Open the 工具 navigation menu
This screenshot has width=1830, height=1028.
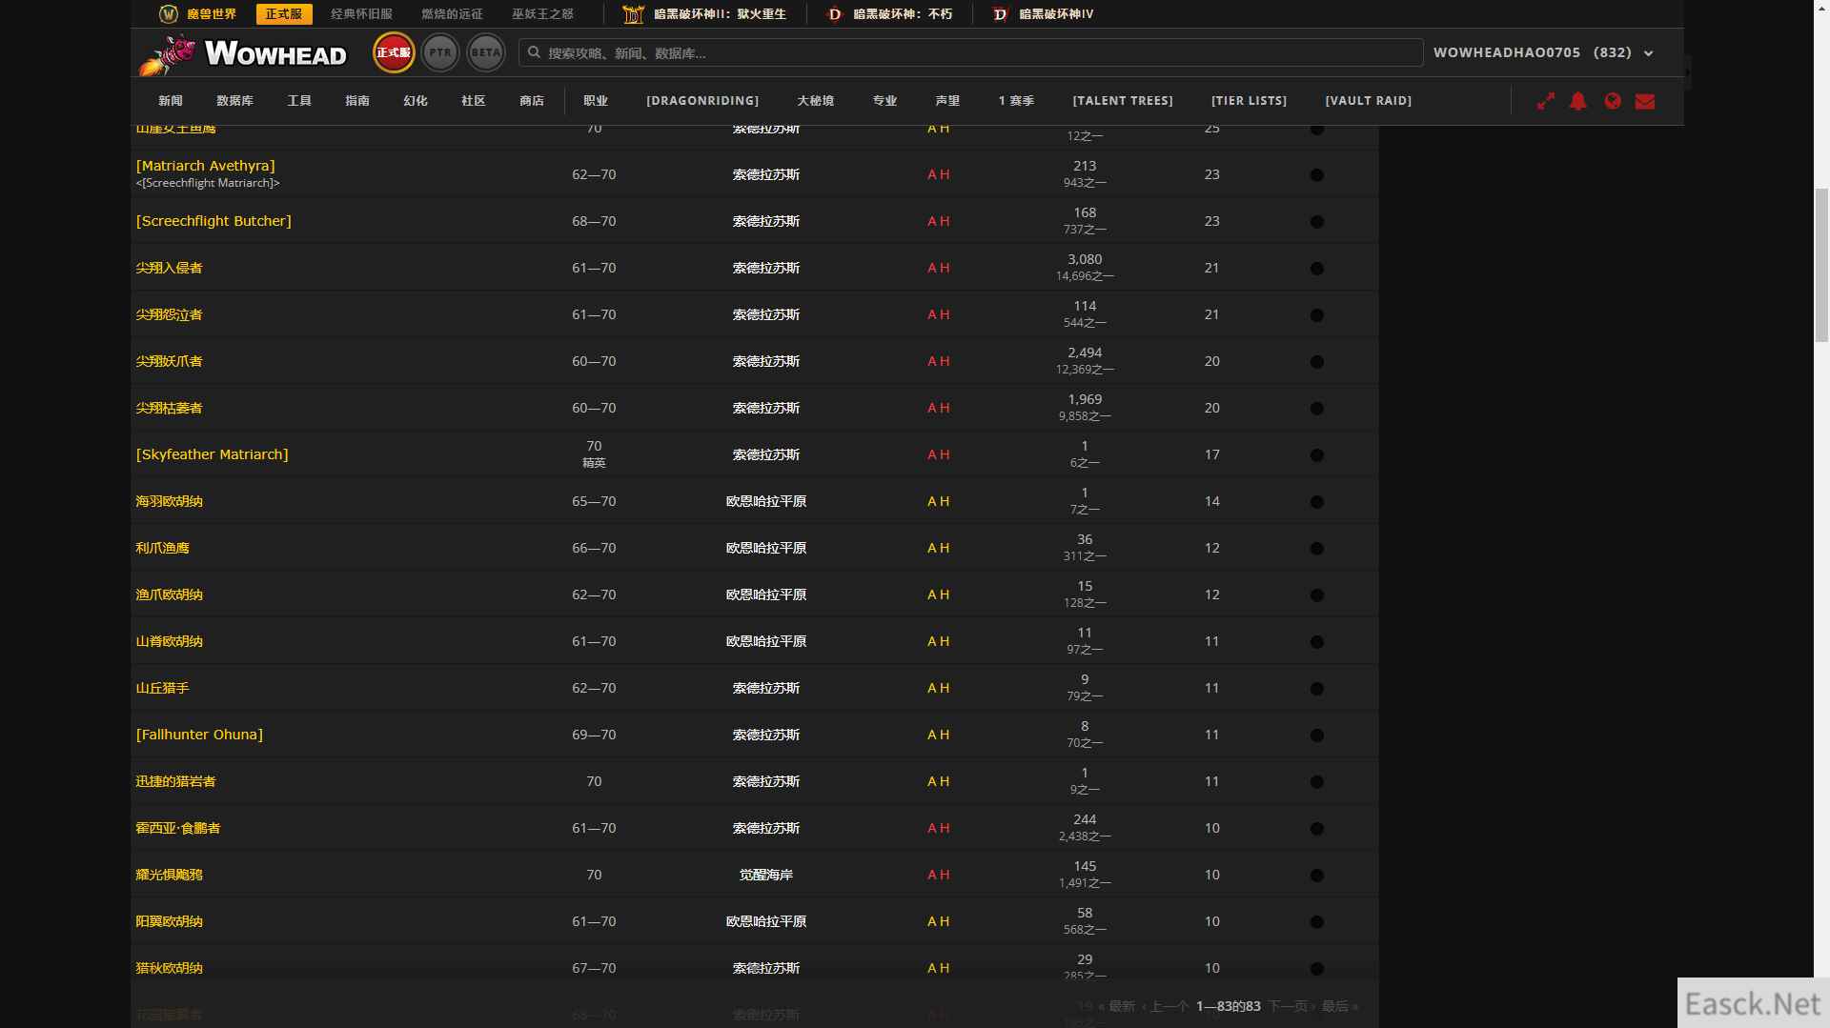tap(299, 100)
